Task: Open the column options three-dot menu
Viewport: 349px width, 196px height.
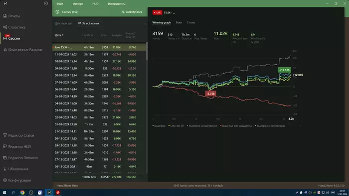Action: 143,35
